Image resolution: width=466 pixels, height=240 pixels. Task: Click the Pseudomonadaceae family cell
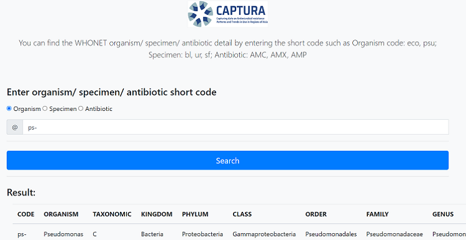(x=394, y=234)
